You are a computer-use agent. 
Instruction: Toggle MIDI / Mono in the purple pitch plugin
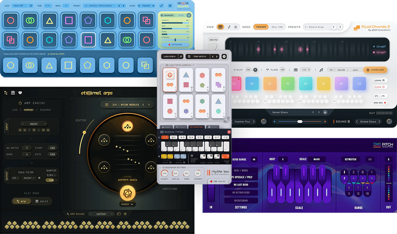coord(241,170)
